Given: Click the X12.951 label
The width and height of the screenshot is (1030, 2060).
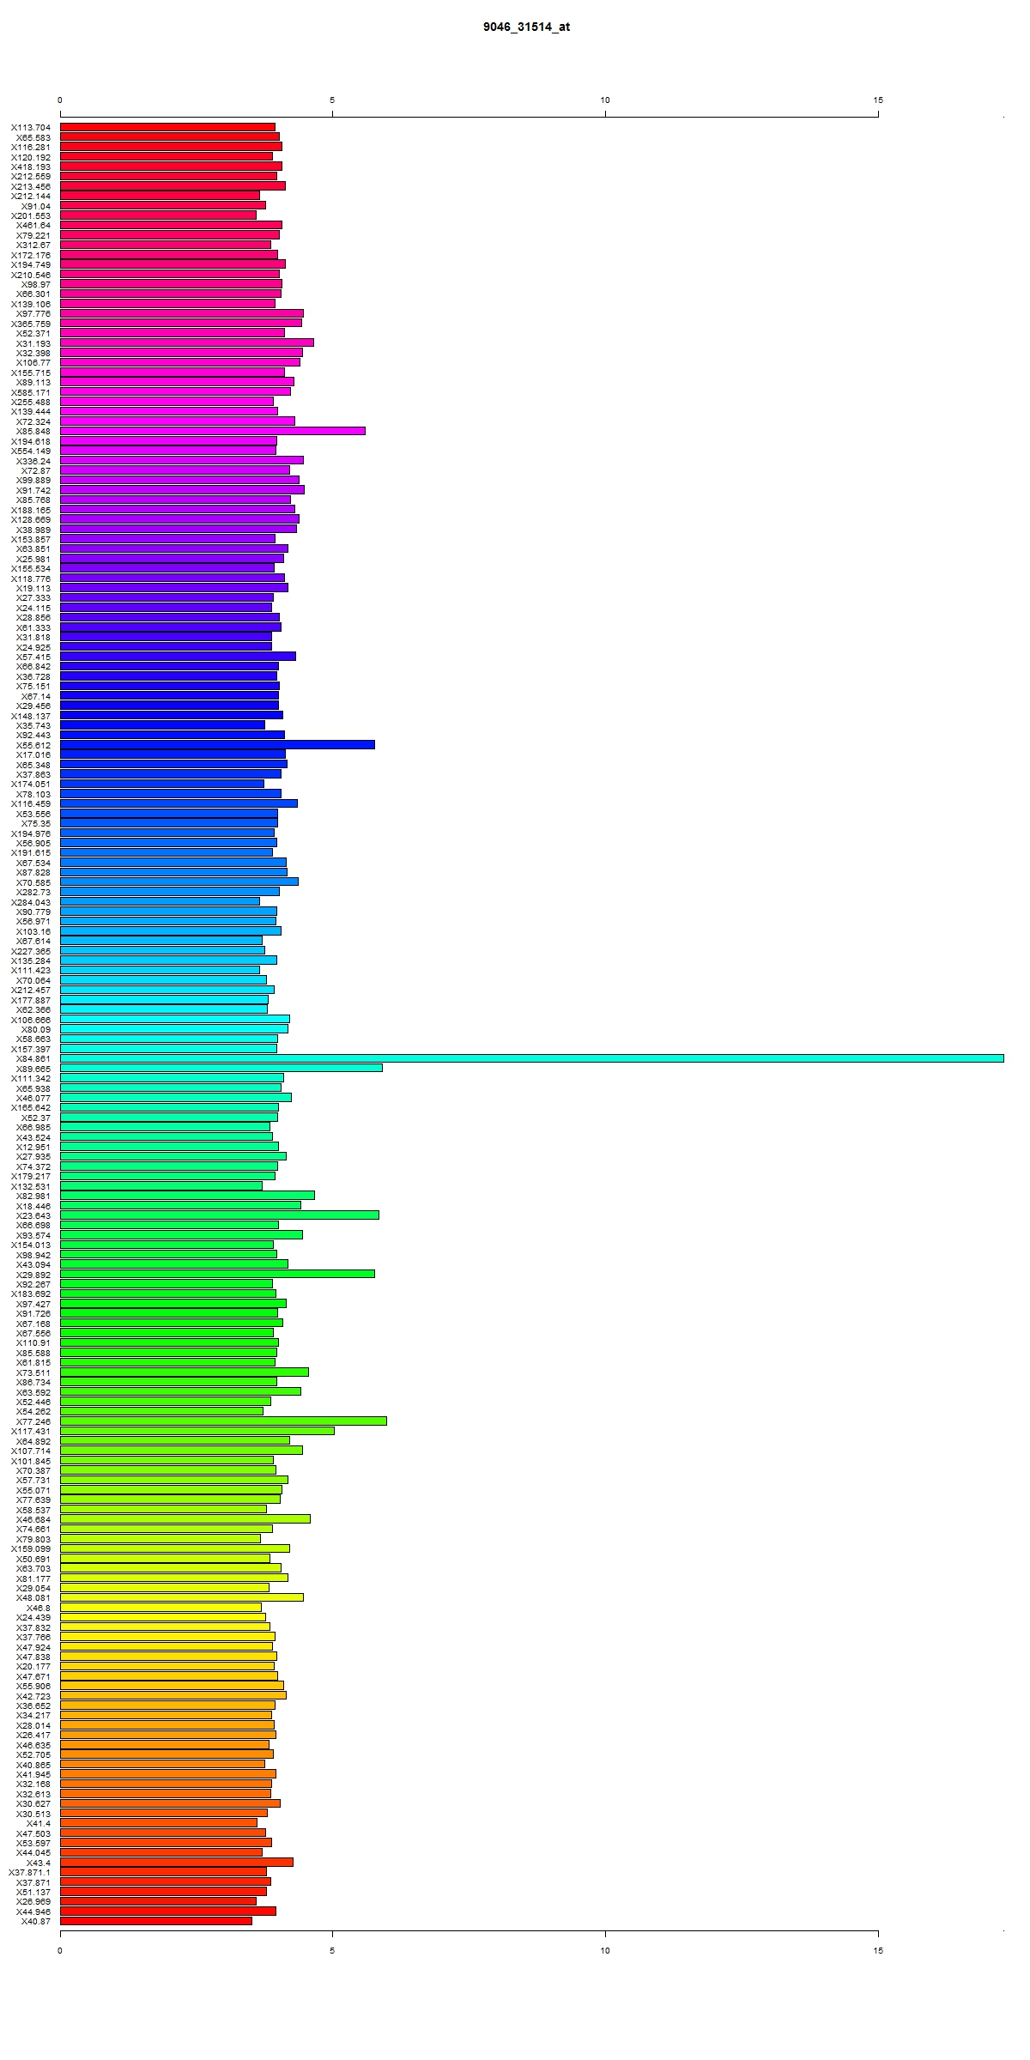Looking at the screenshot, I should point(33,1147).
